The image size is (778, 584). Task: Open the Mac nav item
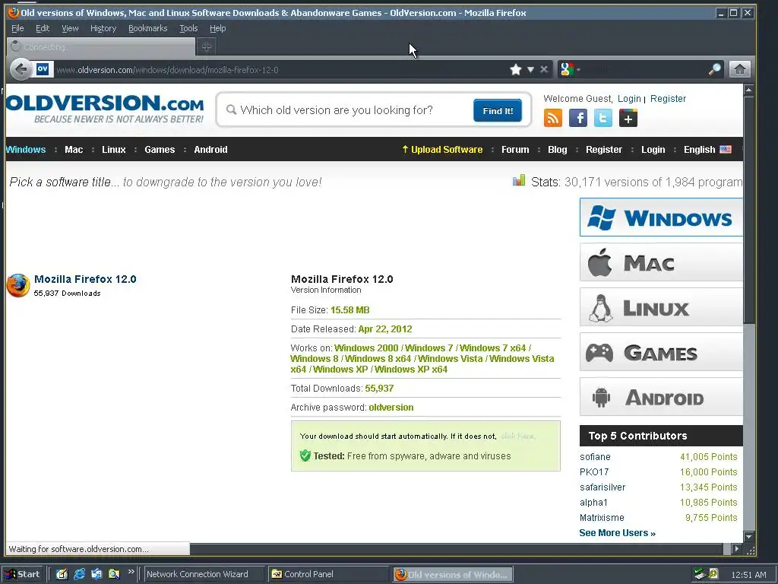click(x=74, y=150)
